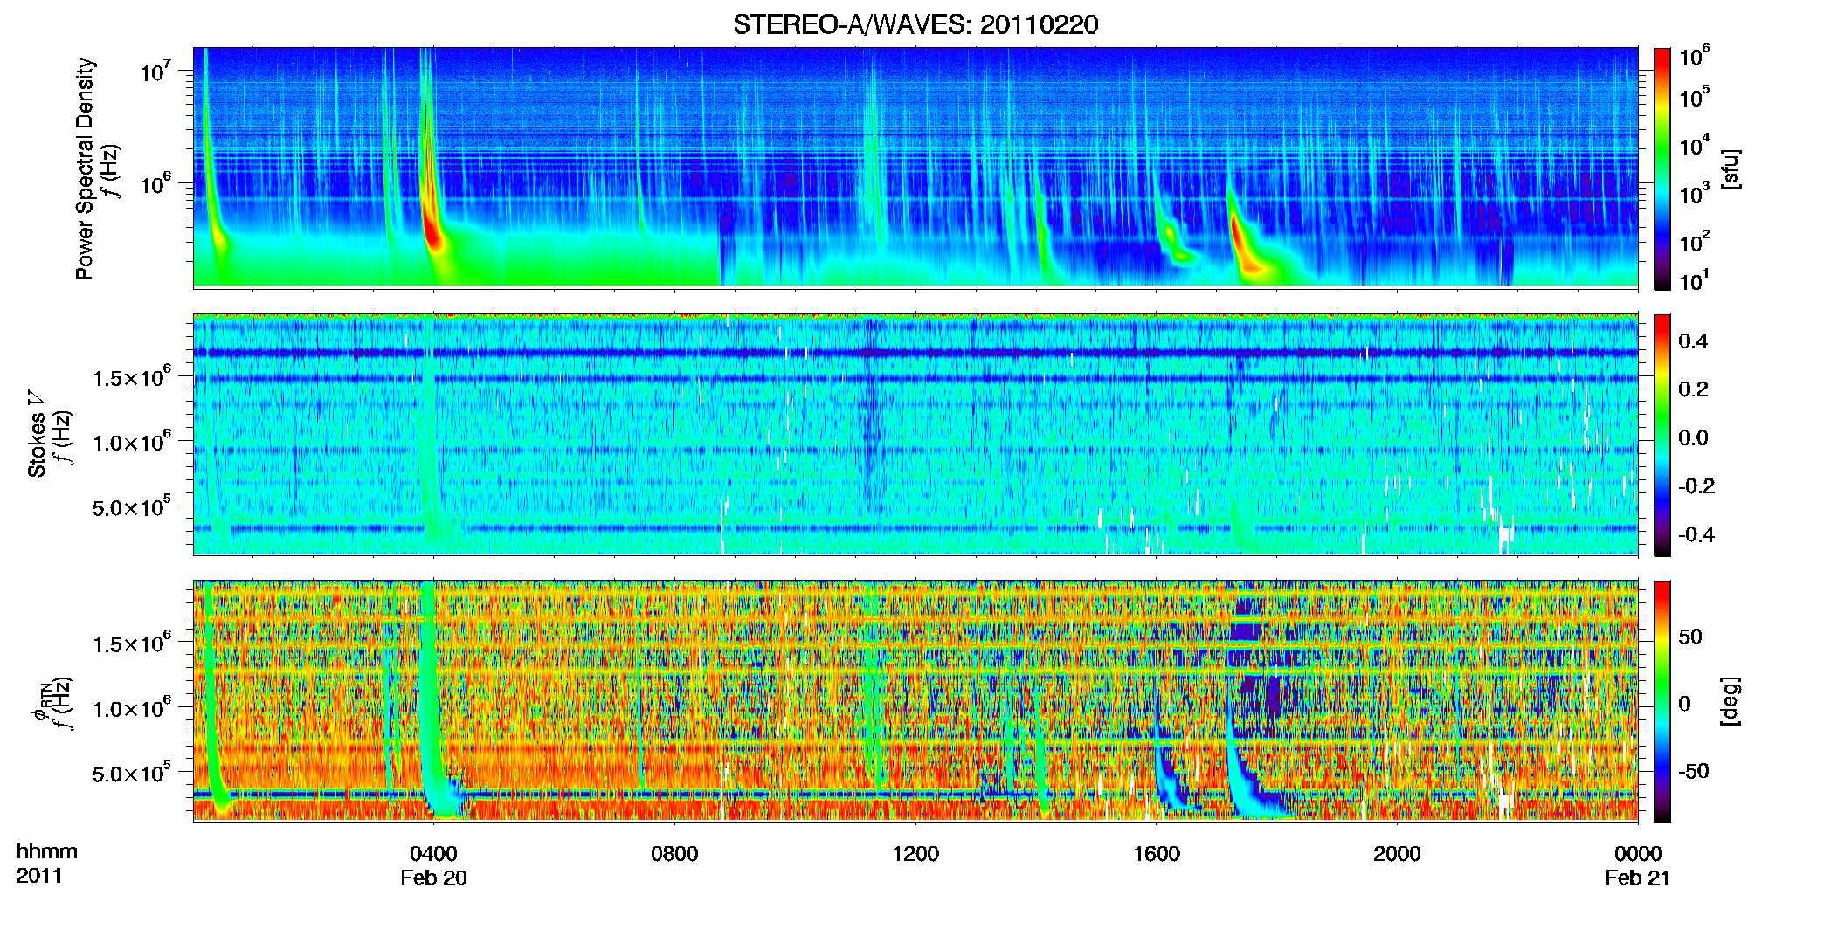Click the 1200 time tick label

click(915, 853)
